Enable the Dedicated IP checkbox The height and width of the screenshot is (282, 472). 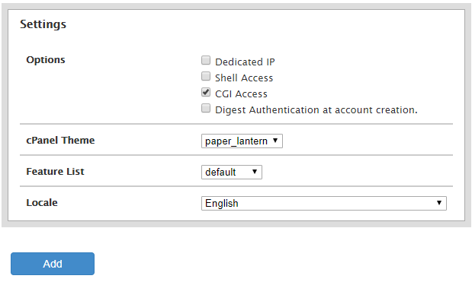(x=206, y=60)
